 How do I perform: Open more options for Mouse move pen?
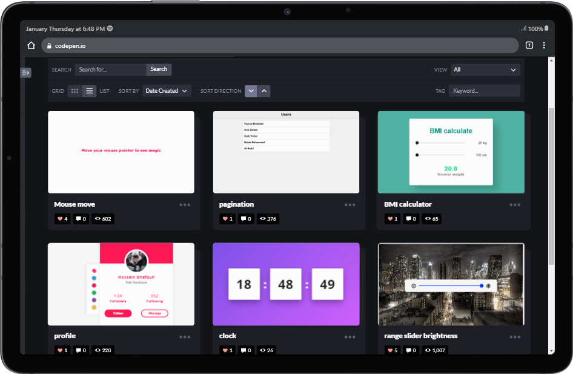[x=185, y=205]
